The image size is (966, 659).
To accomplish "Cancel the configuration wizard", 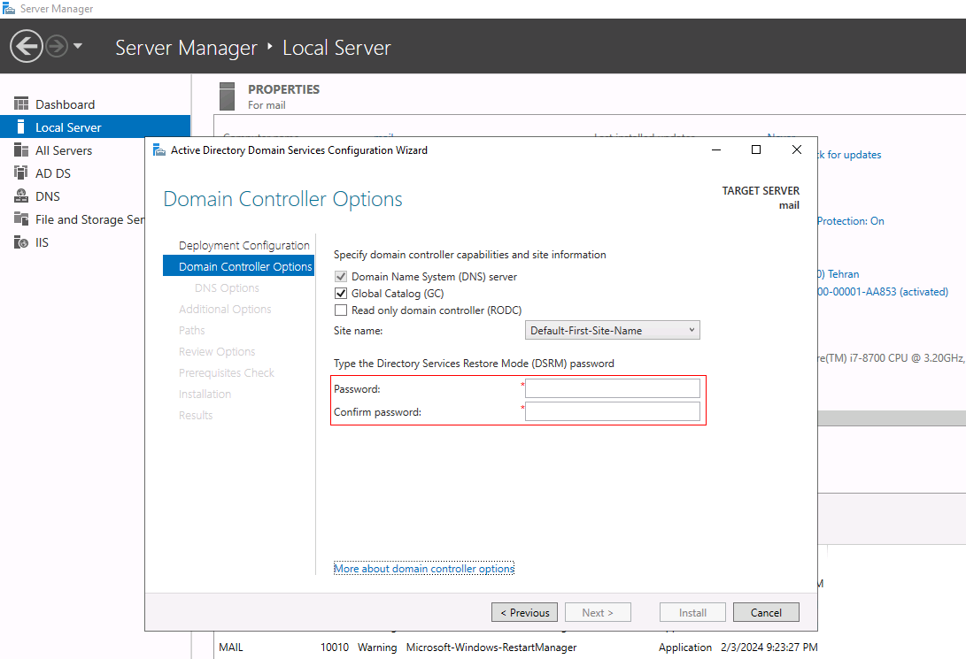I will (766, 612).
